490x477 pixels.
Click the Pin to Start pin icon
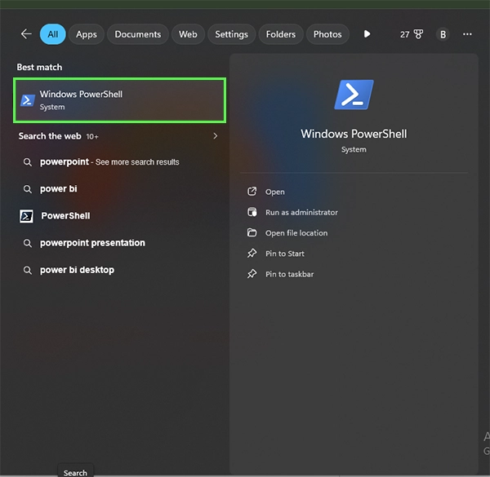[252, 253]
